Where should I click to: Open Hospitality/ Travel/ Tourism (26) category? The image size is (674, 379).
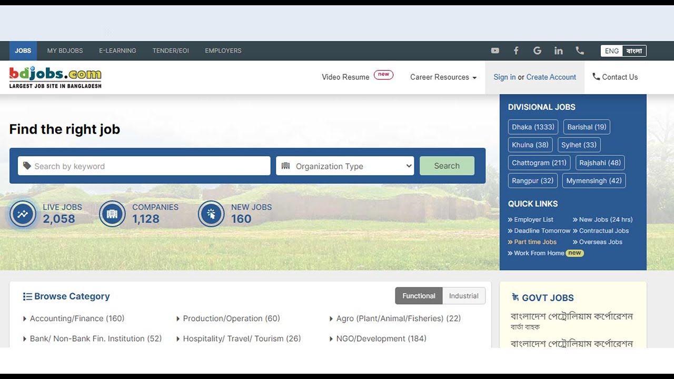[x=242, y=338]
